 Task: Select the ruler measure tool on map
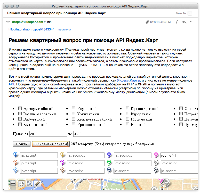point(38,184)
